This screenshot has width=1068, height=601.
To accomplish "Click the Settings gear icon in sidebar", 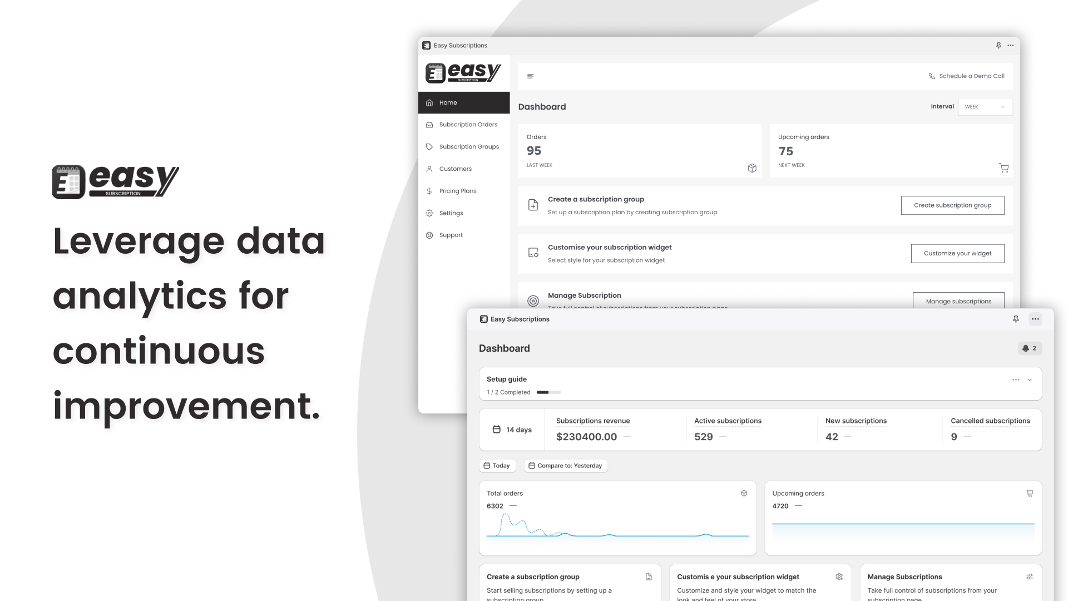I will point(429,213).
